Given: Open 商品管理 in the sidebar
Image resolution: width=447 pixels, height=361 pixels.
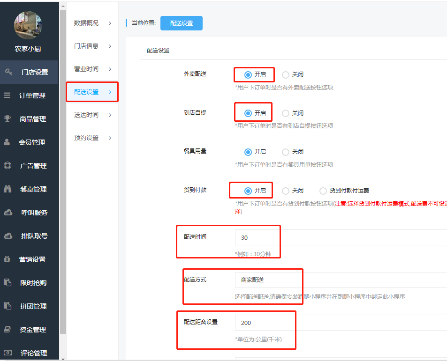Looking at the screenshot, I should click(x=29, y=119).
